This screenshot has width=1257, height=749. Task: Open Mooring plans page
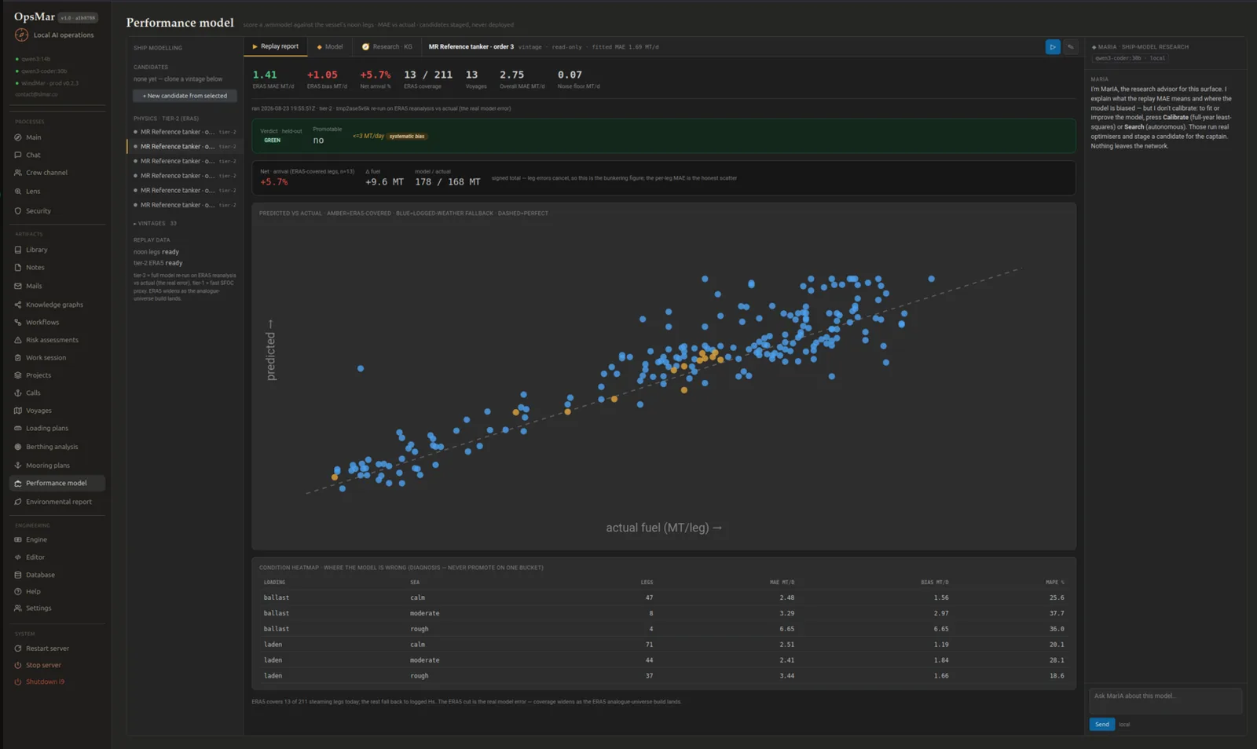47,466
